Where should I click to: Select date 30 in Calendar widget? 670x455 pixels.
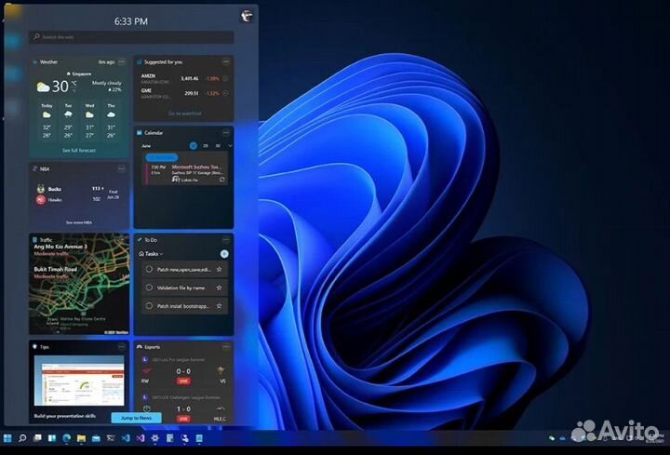218,146
